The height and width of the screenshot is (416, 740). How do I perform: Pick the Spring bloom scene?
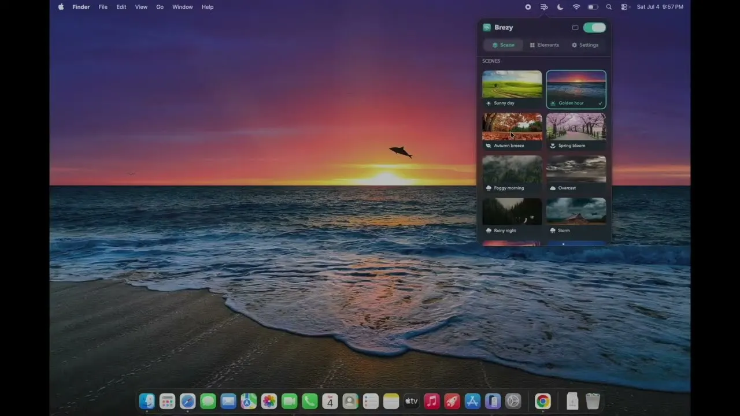[x=576, y=132]
